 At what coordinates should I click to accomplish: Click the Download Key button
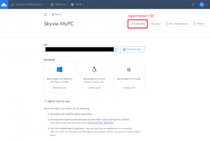pos(132,50)
